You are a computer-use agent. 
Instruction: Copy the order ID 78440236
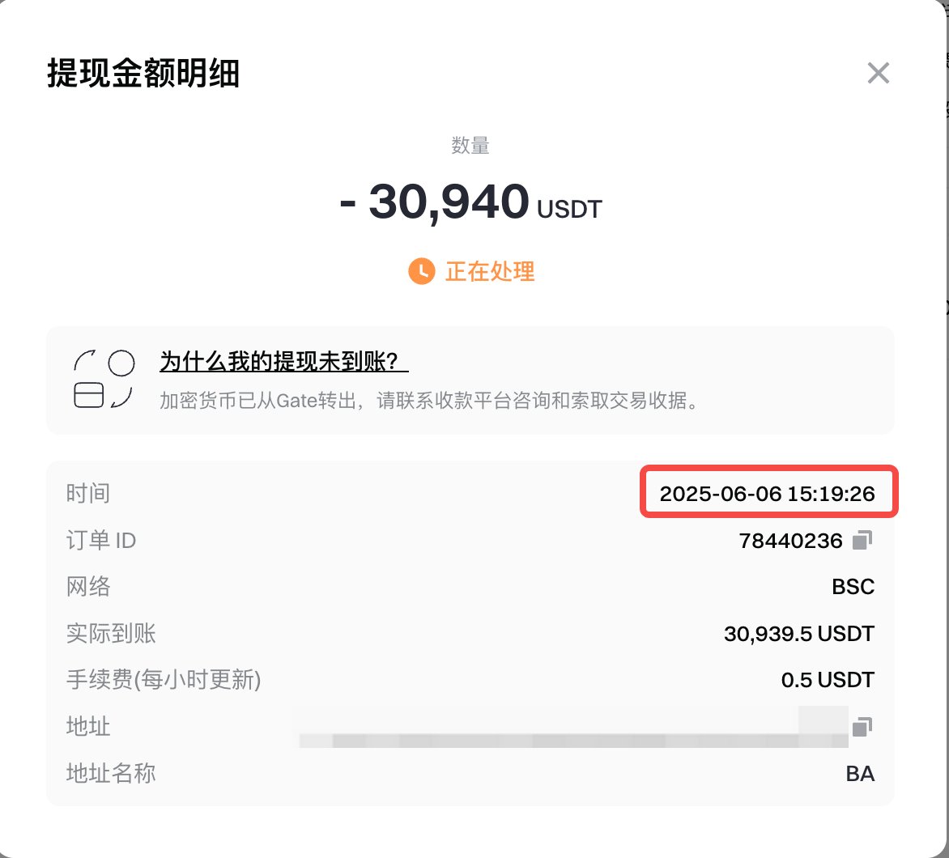[x=862, y=540]
